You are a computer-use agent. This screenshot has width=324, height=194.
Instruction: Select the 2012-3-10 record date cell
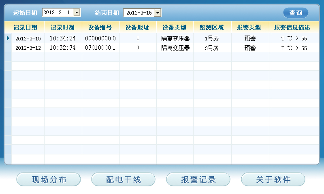(28, 38)
